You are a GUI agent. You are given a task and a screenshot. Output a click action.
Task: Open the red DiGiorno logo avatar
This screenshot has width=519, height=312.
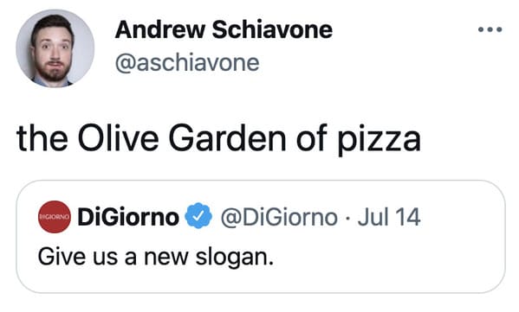[x=55, y=217]
